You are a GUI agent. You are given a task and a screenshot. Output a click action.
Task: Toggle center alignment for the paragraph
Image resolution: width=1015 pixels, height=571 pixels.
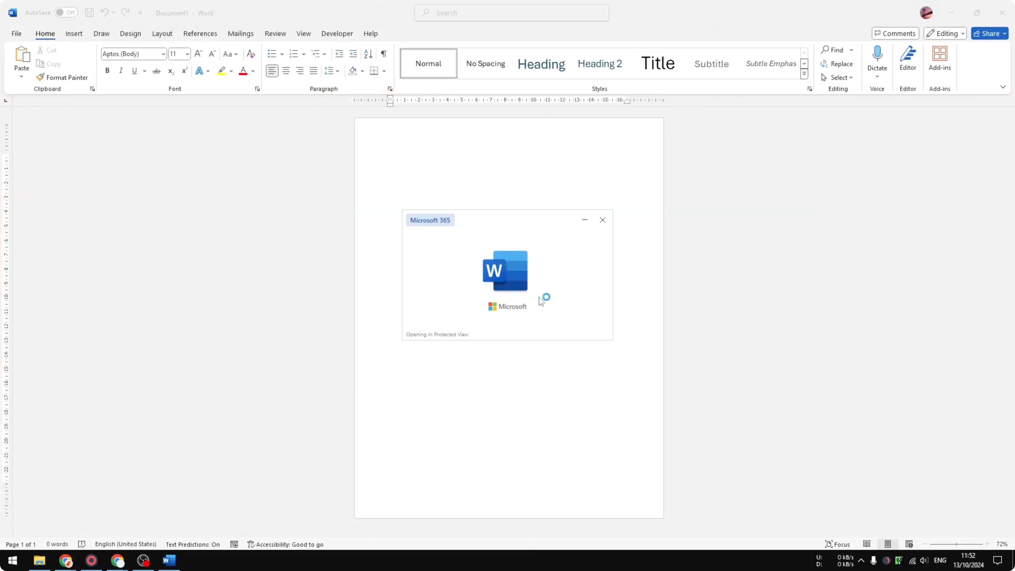click(286, 71)
